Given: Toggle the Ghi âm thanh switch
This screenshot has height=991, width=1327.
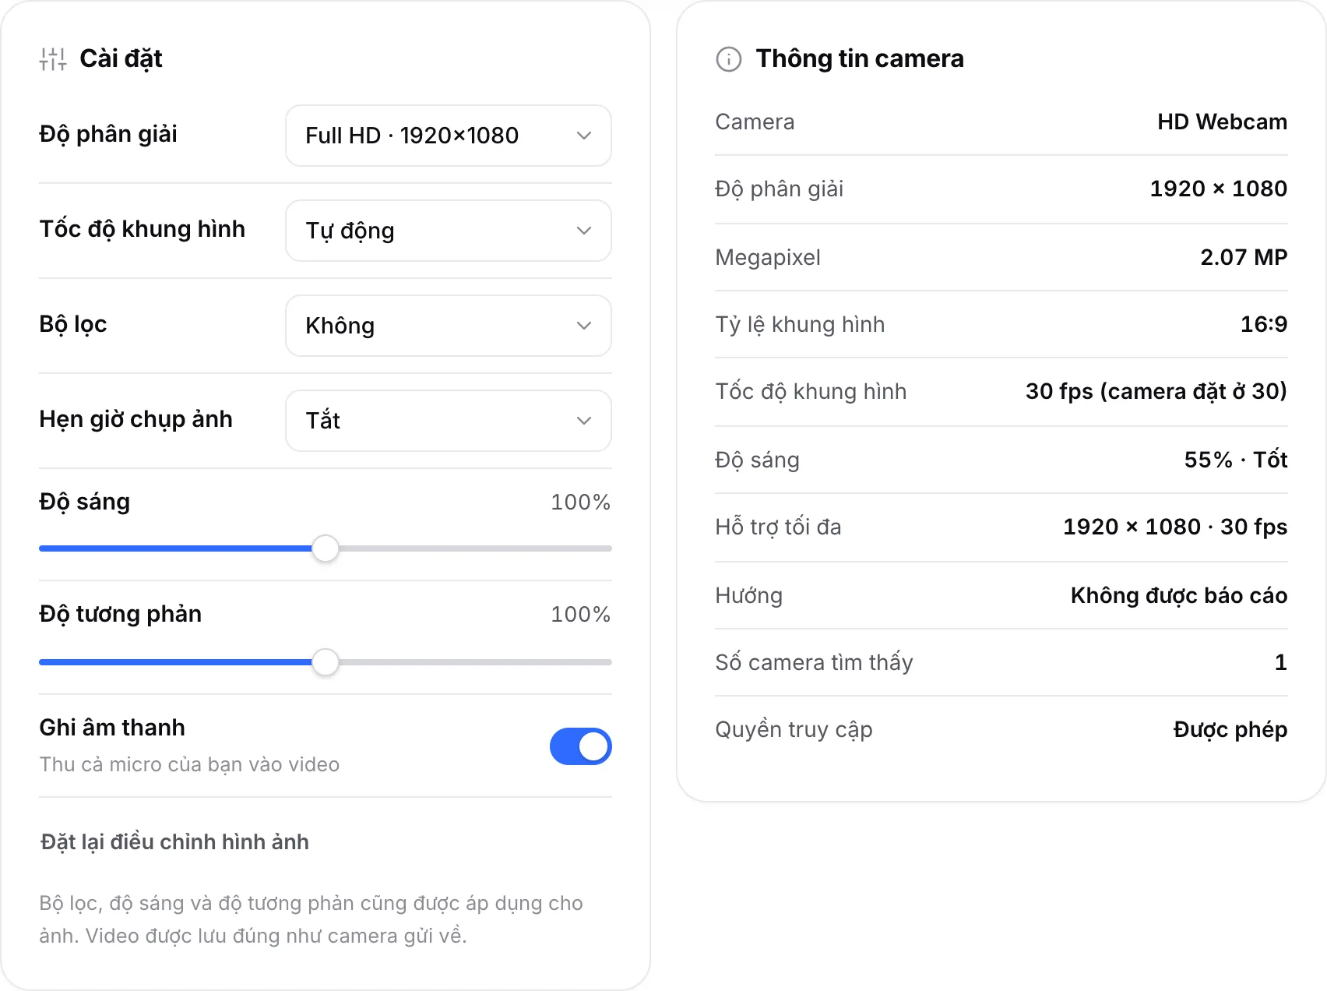Looking at the screenshot, I should tap(581, 746).
